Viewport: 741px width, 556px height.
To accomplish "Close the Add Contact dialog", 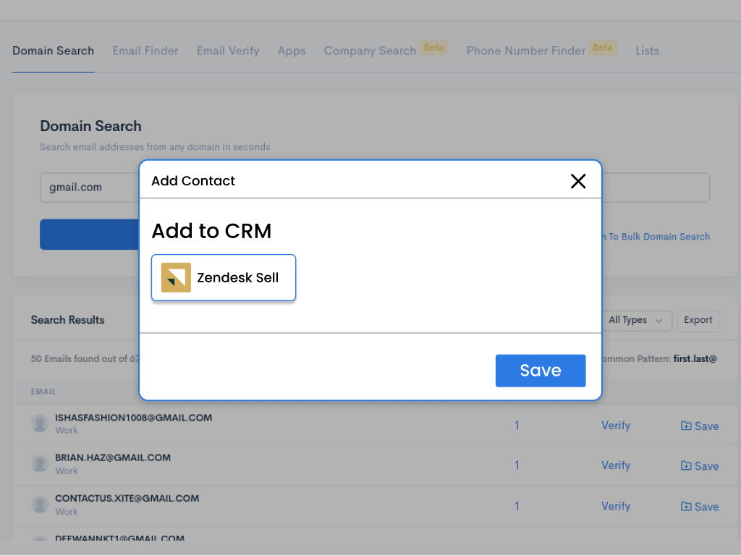I will pyautogui.click(x=578, y=181).
